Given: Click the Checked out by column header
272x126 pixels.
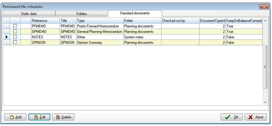Looking at the screenshot, I should coord(180,21).
